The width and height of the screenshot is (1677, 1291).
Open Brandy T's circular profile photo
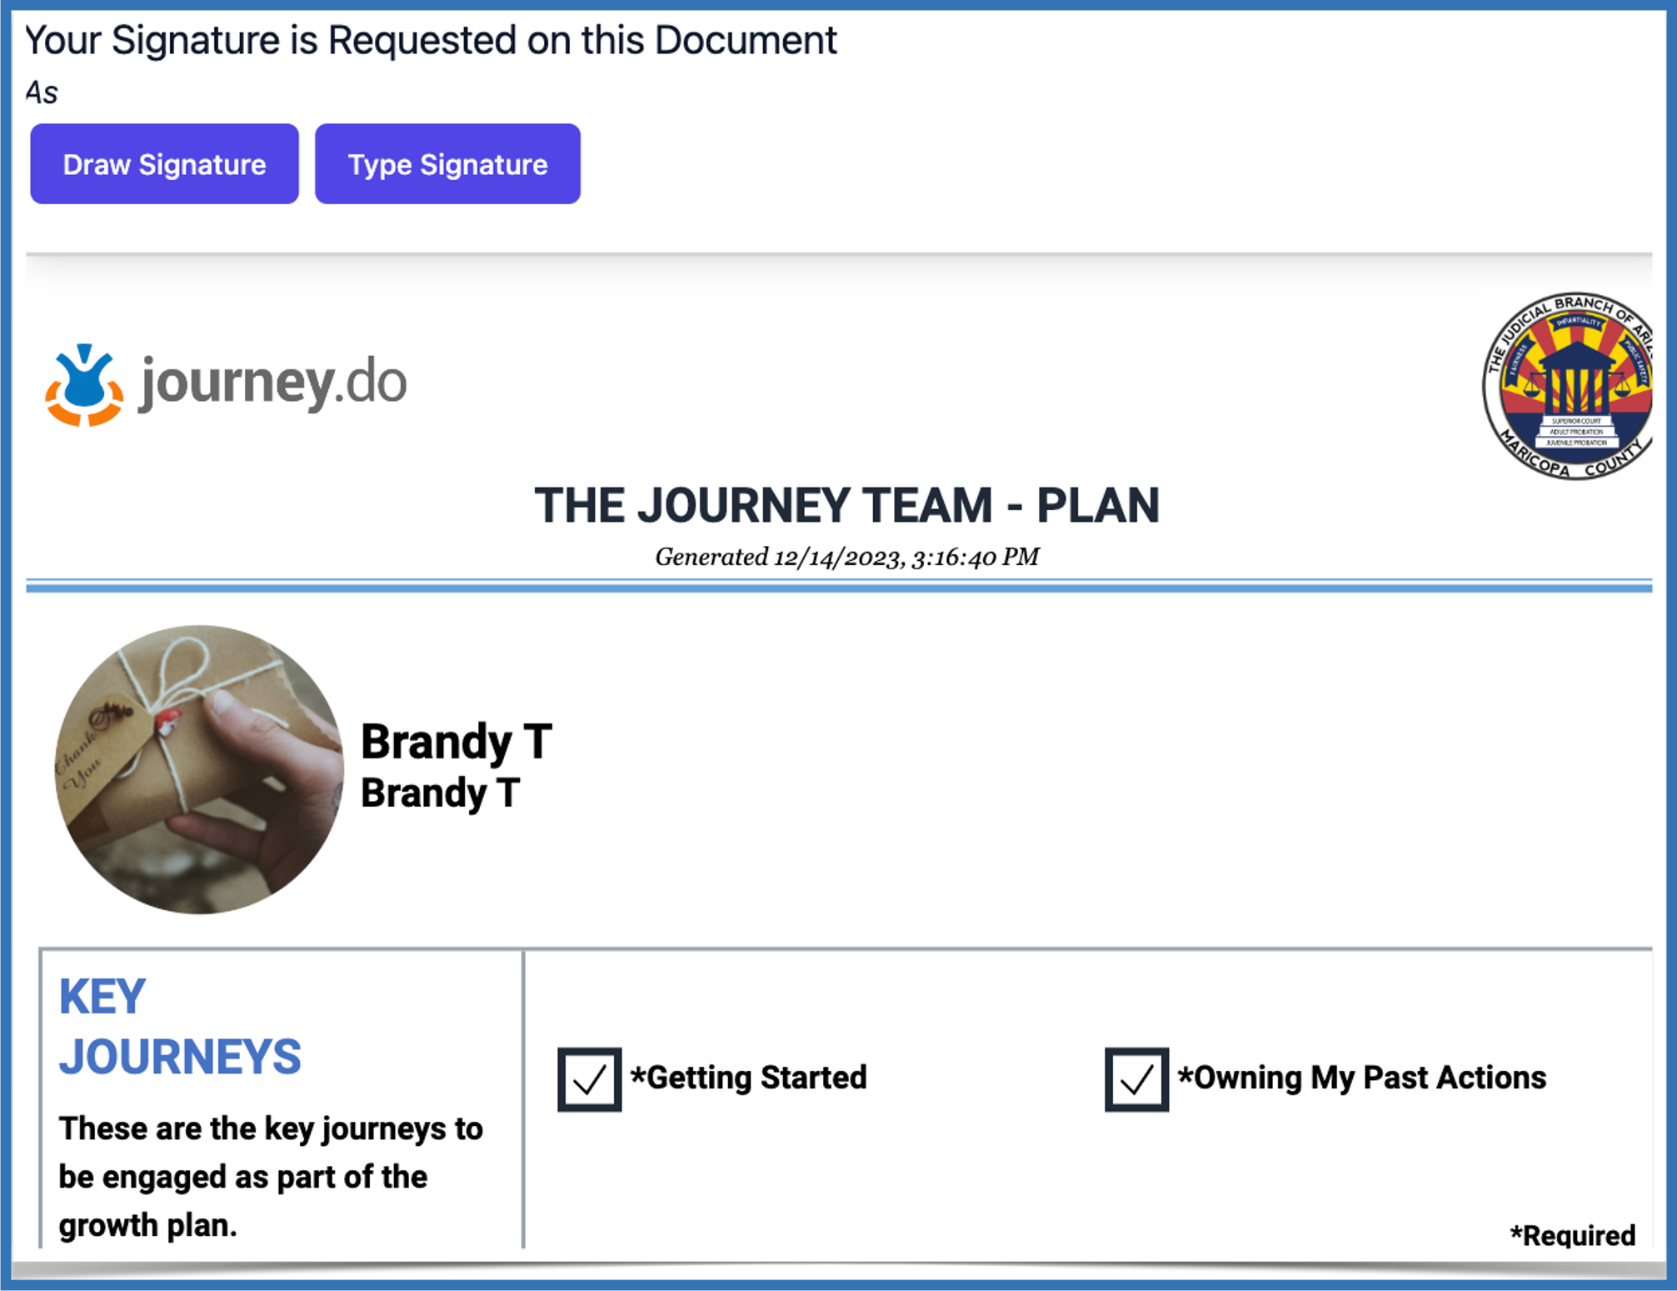click(x=199, y=769)
